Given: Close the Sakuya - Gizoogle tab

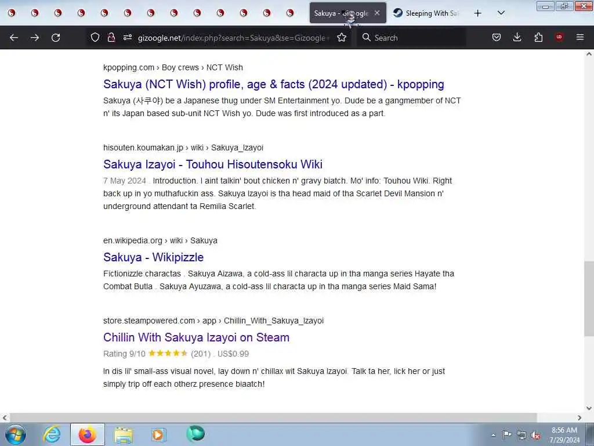Looking at the screenshot, I should [x=377, y=13].
